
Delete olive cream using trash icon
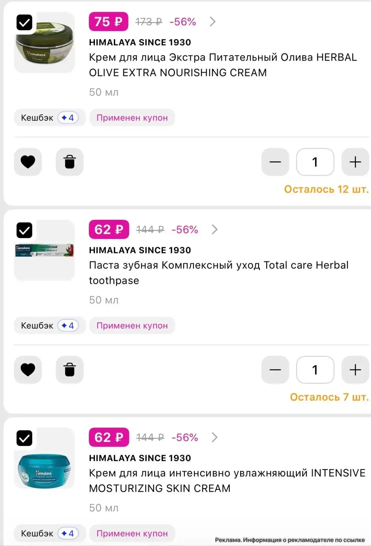pos(69,162)
